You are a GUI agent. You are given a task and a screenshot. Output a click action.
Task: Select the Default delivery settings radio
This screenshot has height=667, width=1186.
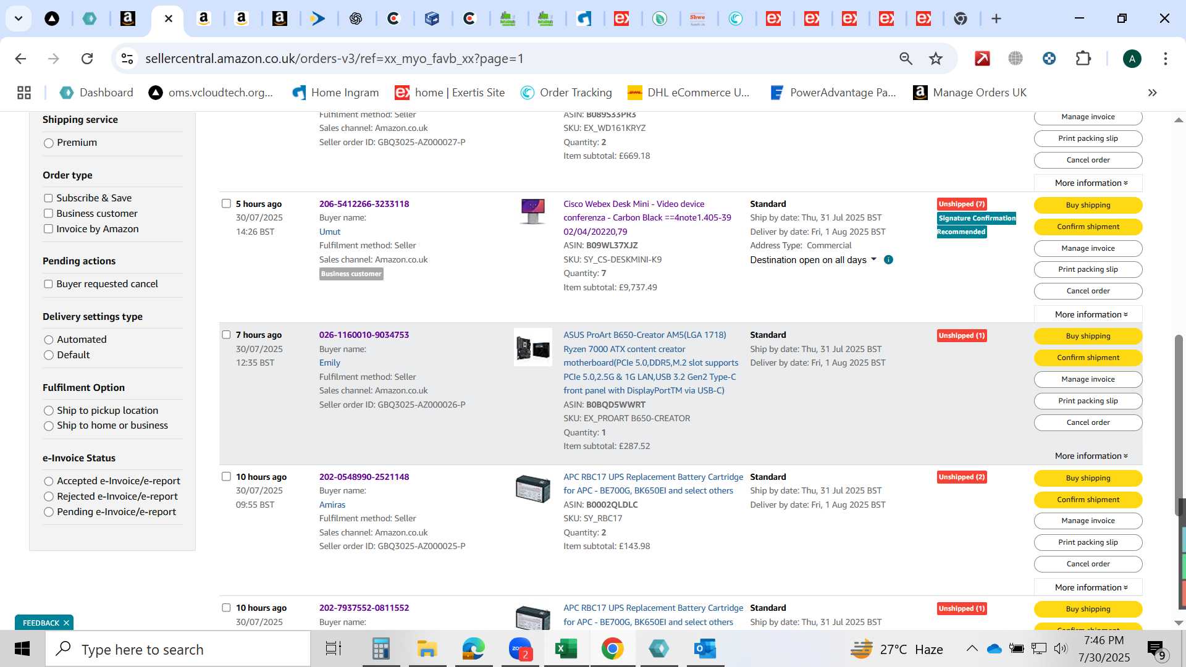tap(49, 355)
